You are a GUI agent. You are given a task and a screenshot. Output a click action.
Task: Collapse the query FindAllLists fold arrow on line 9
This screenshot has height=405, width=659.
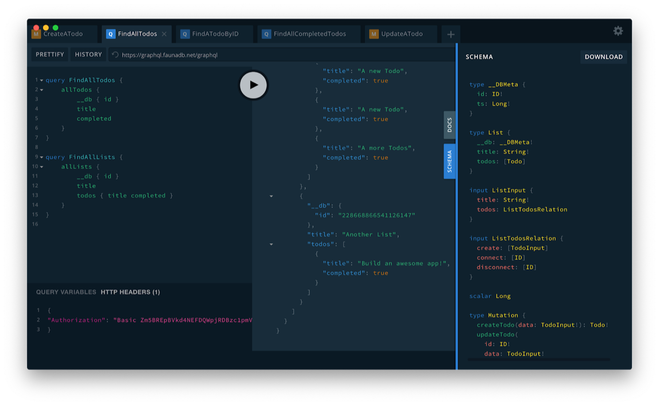coord(42,157)
